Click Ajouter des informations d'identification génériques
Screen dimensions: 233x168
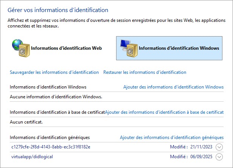[x=172, y=137]
